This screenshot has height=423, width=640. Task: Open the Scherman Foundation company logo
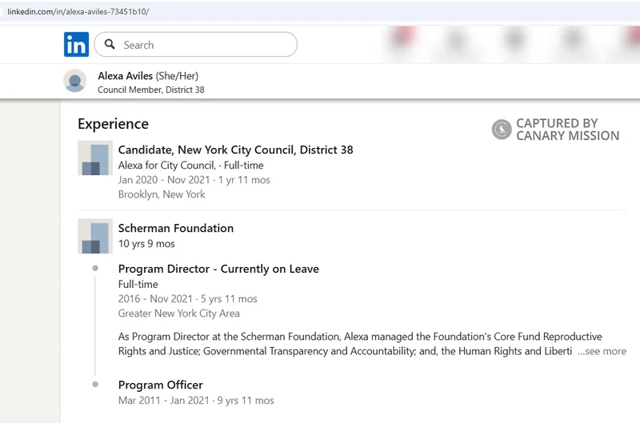(x=95, y=236)
